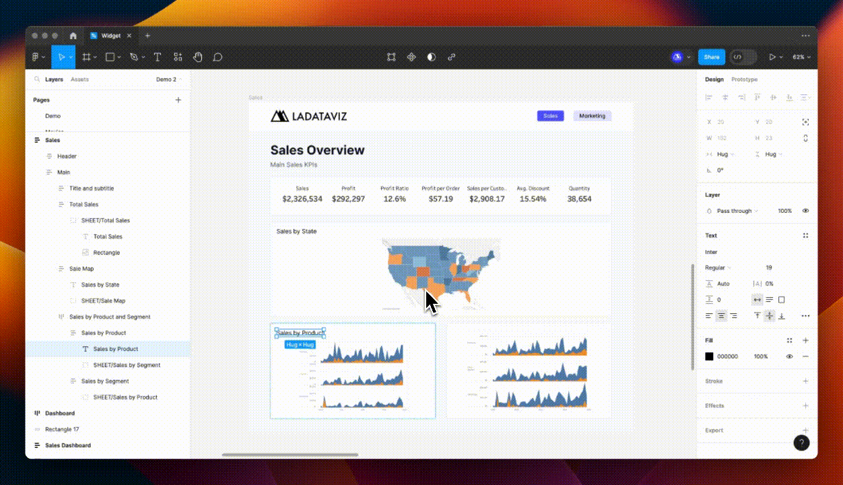Open the Present play options chevron
The width and height of the screenshot is (843, 485).
click(x=781, y=57)
